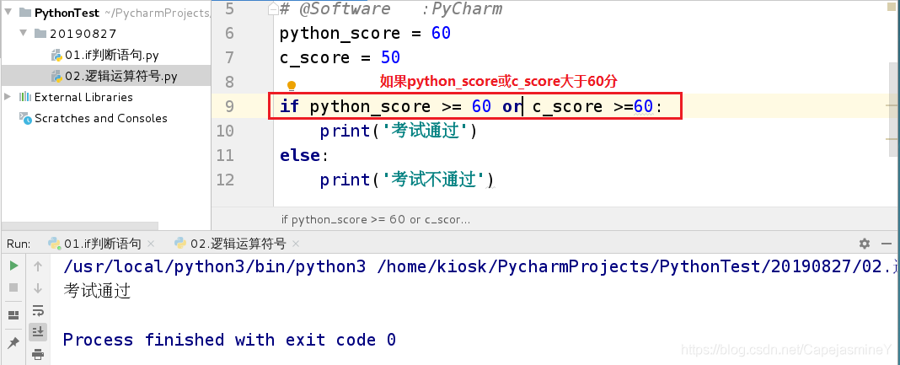Screen dimensions: 900x365
Task: Click print('考试不通过') on line 12
Action: 407,180
